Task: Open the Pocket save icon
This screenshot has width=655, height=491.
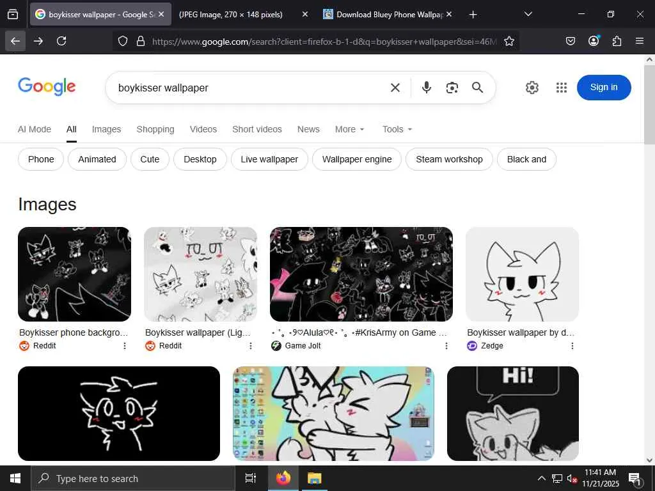Action: coord(571,41)
